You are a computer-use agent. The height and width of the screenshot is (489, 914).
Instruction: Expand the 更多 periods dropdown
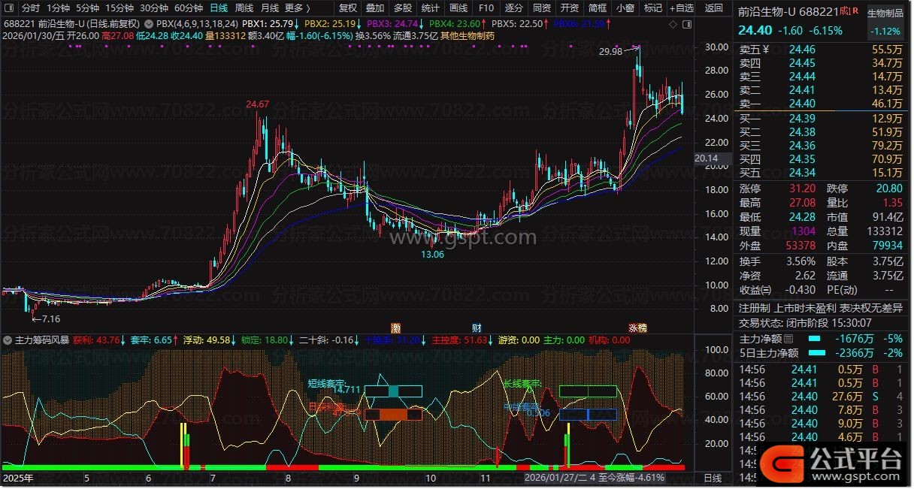[x=298, y=8]
